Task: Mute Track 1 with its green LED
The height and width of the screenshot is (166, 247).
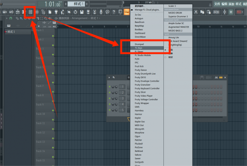Action: 53,36
